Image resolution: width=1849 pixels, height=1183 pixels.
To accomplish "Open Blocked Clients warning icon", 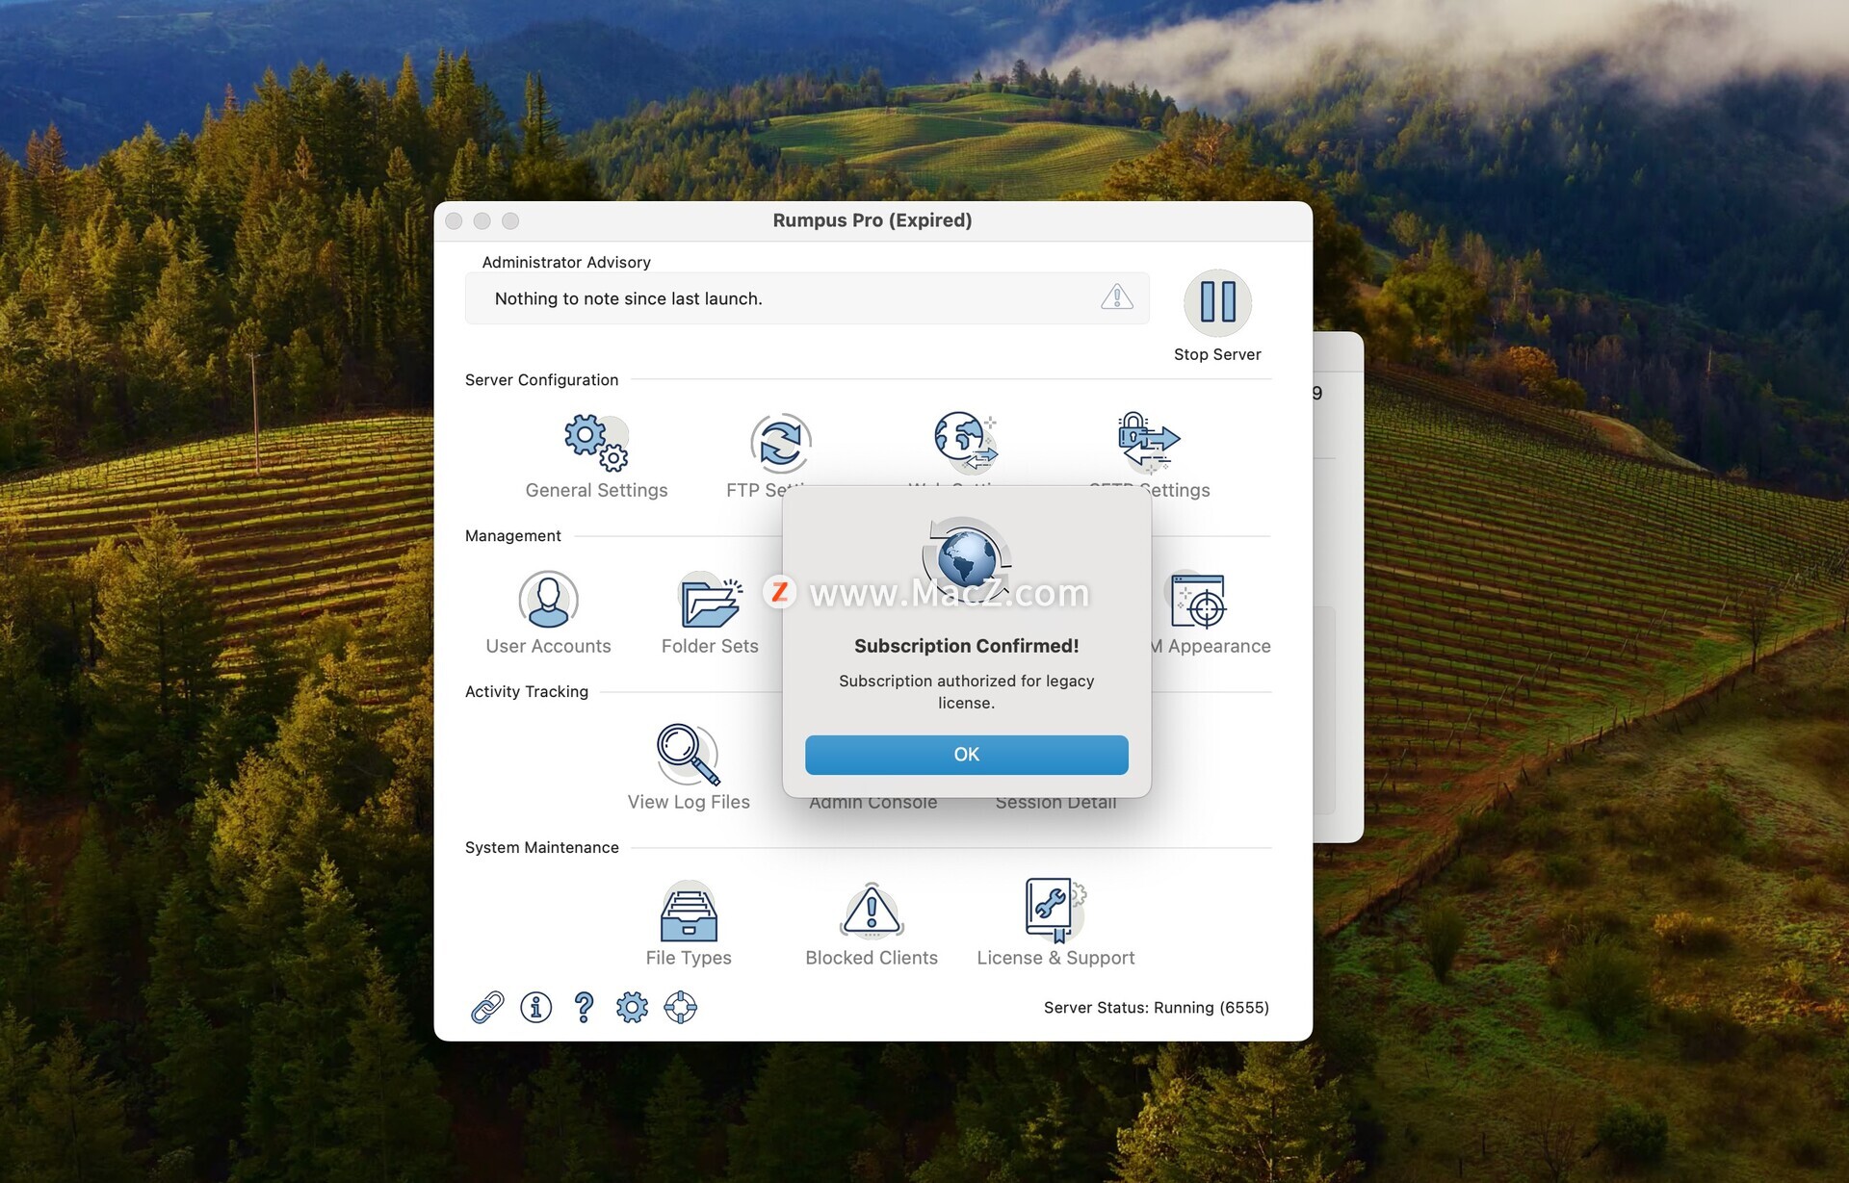I will coord(872,911).
